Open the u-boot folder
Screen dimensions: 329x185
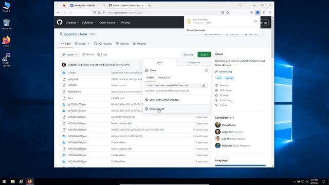point(71,73)
